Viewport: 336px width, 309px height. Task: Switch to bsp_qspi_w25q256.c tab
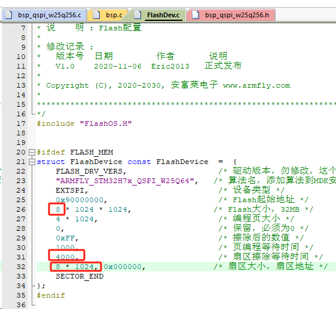point(44,15)
